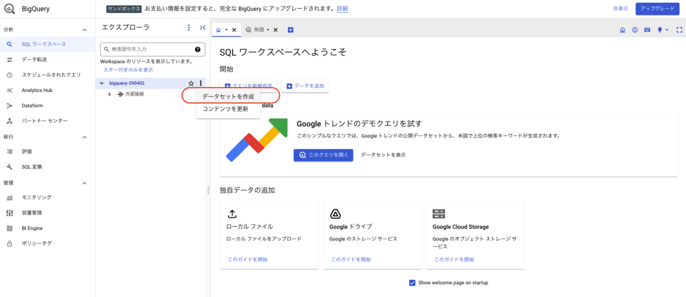Select the ローカル ファイル card
Viewport: 686px width, 297px height.
click(269, 235)
